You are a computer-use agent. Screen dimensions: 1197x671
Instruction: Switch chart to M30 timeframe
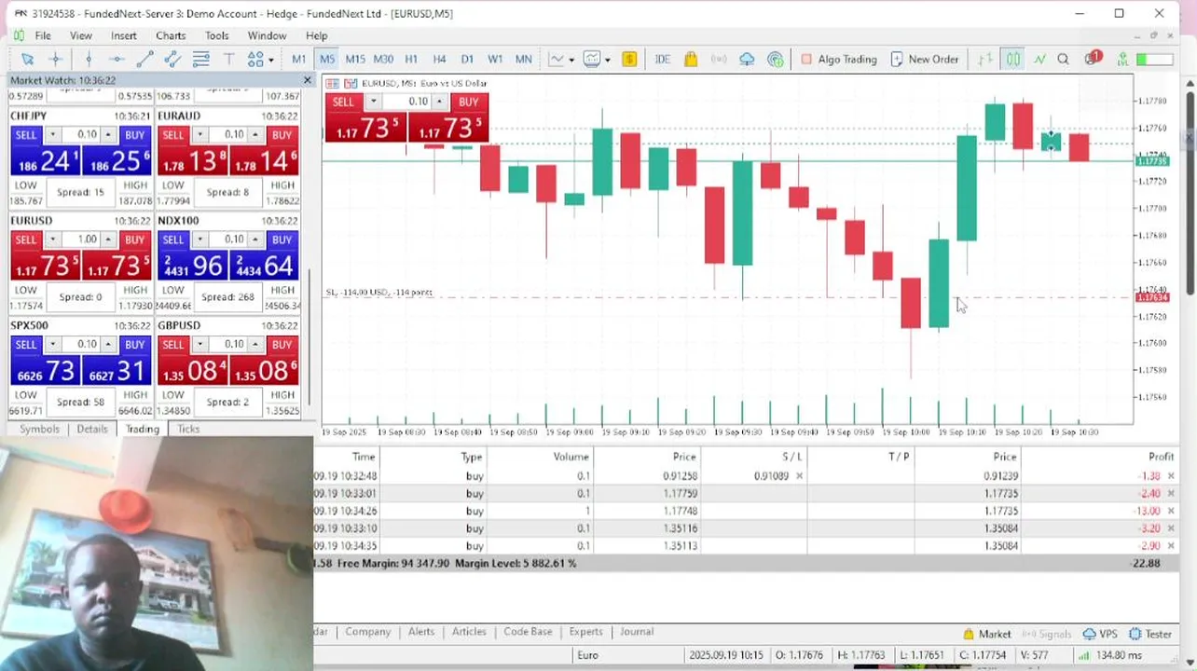[383, 59]
